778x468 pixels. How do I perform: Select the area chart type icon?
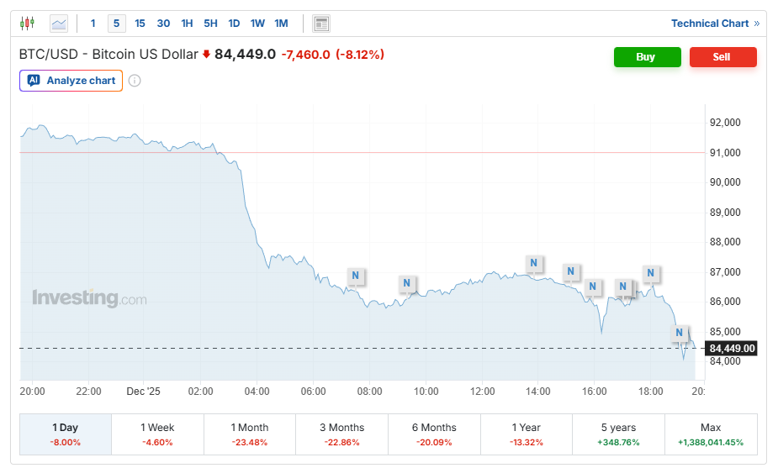click(58, 24)
